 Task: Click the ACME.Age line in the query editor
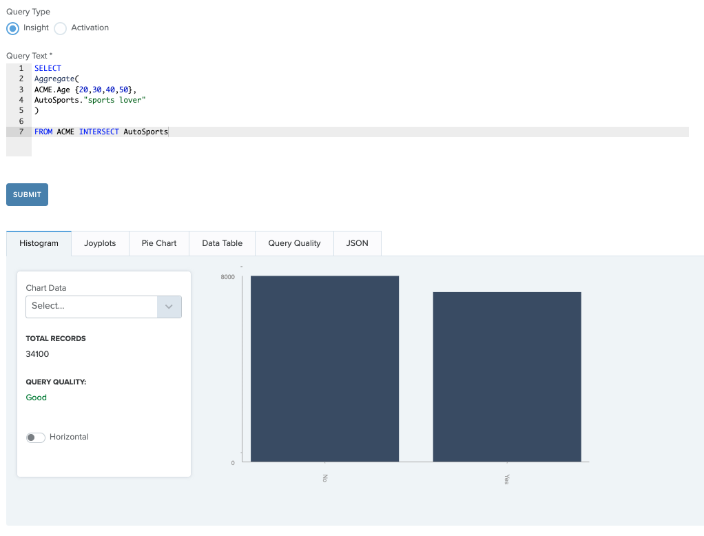point(85,90)
